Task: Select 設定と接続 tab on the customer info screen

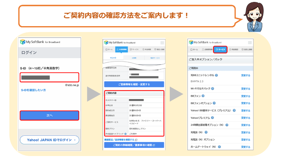Action: tap(159, 50)
